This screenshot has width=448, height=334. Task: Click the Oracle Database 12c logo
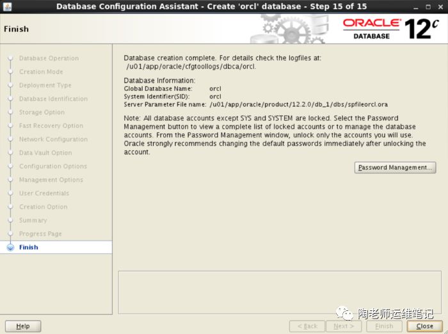pyautogui.click(x=390, y=29)
